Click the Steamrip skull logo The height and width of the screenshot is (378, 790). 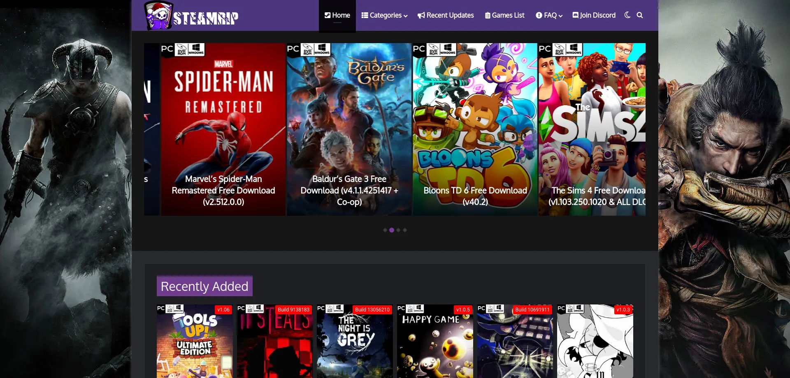click(x=158, y=16)
